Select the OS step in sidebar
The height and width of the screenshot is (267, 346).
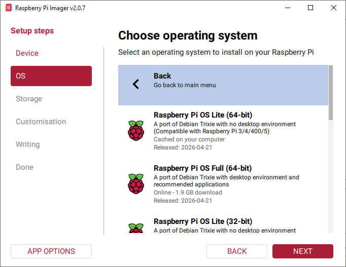[51, 76]
